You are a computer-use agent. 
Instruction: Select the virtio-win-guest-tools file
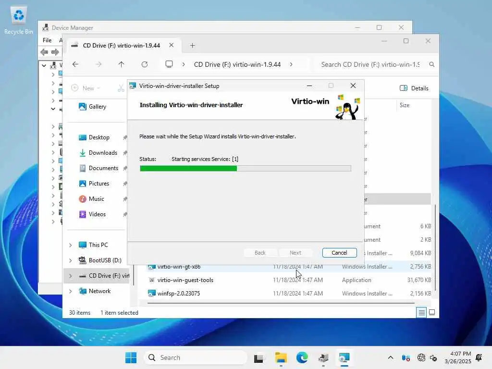click(185, 280)
